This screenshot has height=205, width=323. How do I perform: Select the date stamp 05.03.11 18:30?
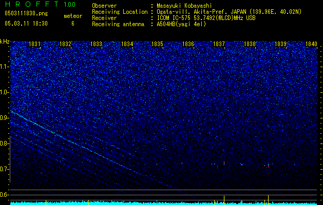(x=26, y=24)
